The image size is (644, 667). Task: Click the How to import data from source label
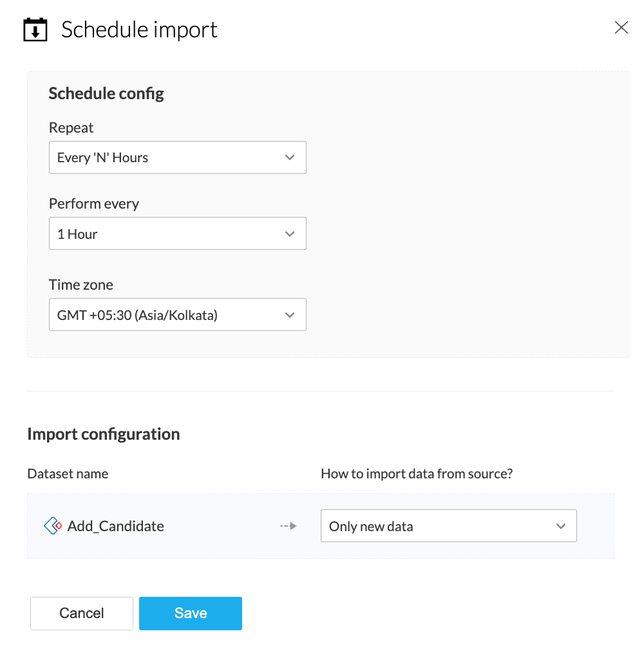[x=417, y=474]
